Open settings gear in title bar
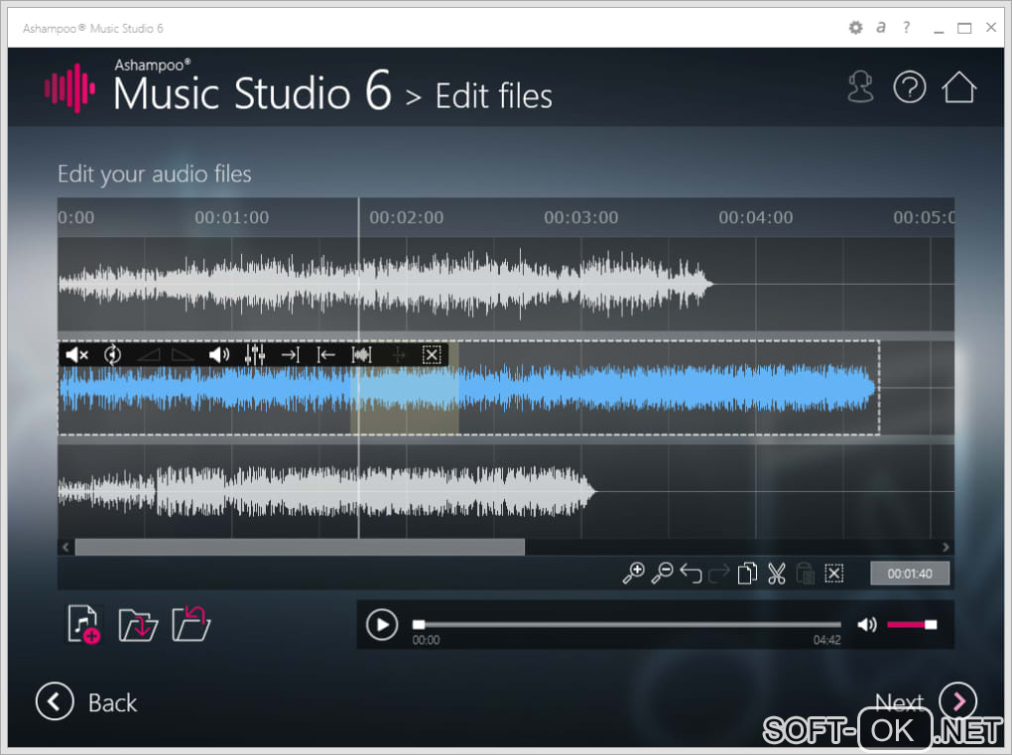 [856, 28]
